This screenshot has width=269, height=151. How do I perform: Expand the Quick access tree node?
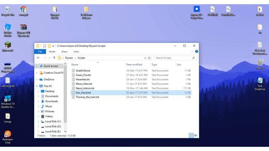coord(37,66)
